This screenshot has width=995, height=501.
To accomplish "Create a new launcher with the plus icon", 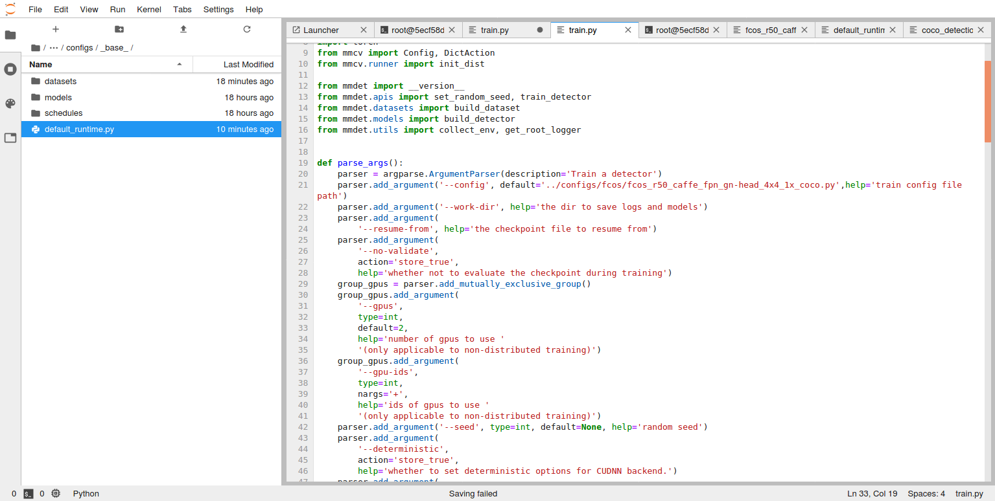I will [55, 29].
